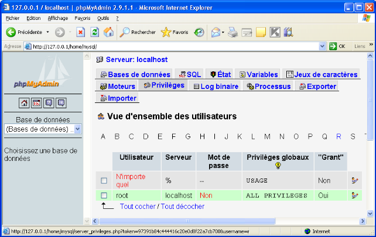Switch to the Variables tab
The width and height of the screenshot is (376, 237).
click(x=258, y=74)
